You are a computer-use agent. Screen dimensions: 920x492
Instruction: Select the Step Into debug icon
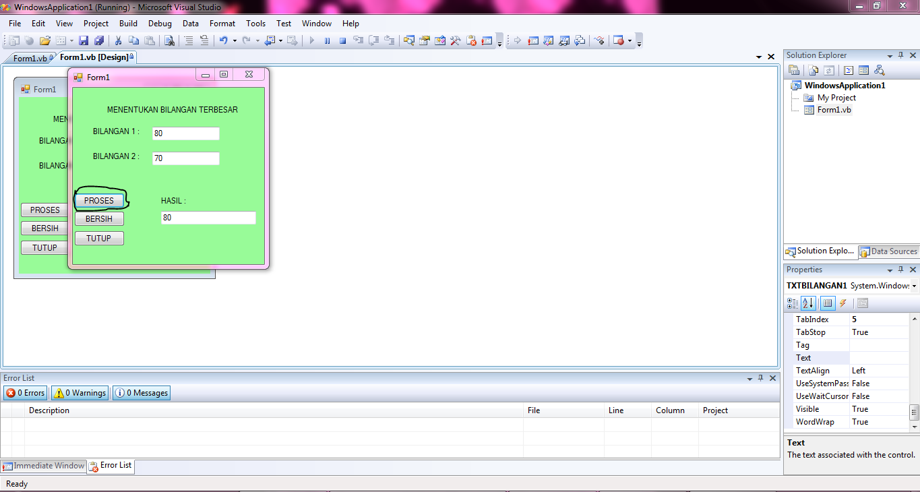358,40
